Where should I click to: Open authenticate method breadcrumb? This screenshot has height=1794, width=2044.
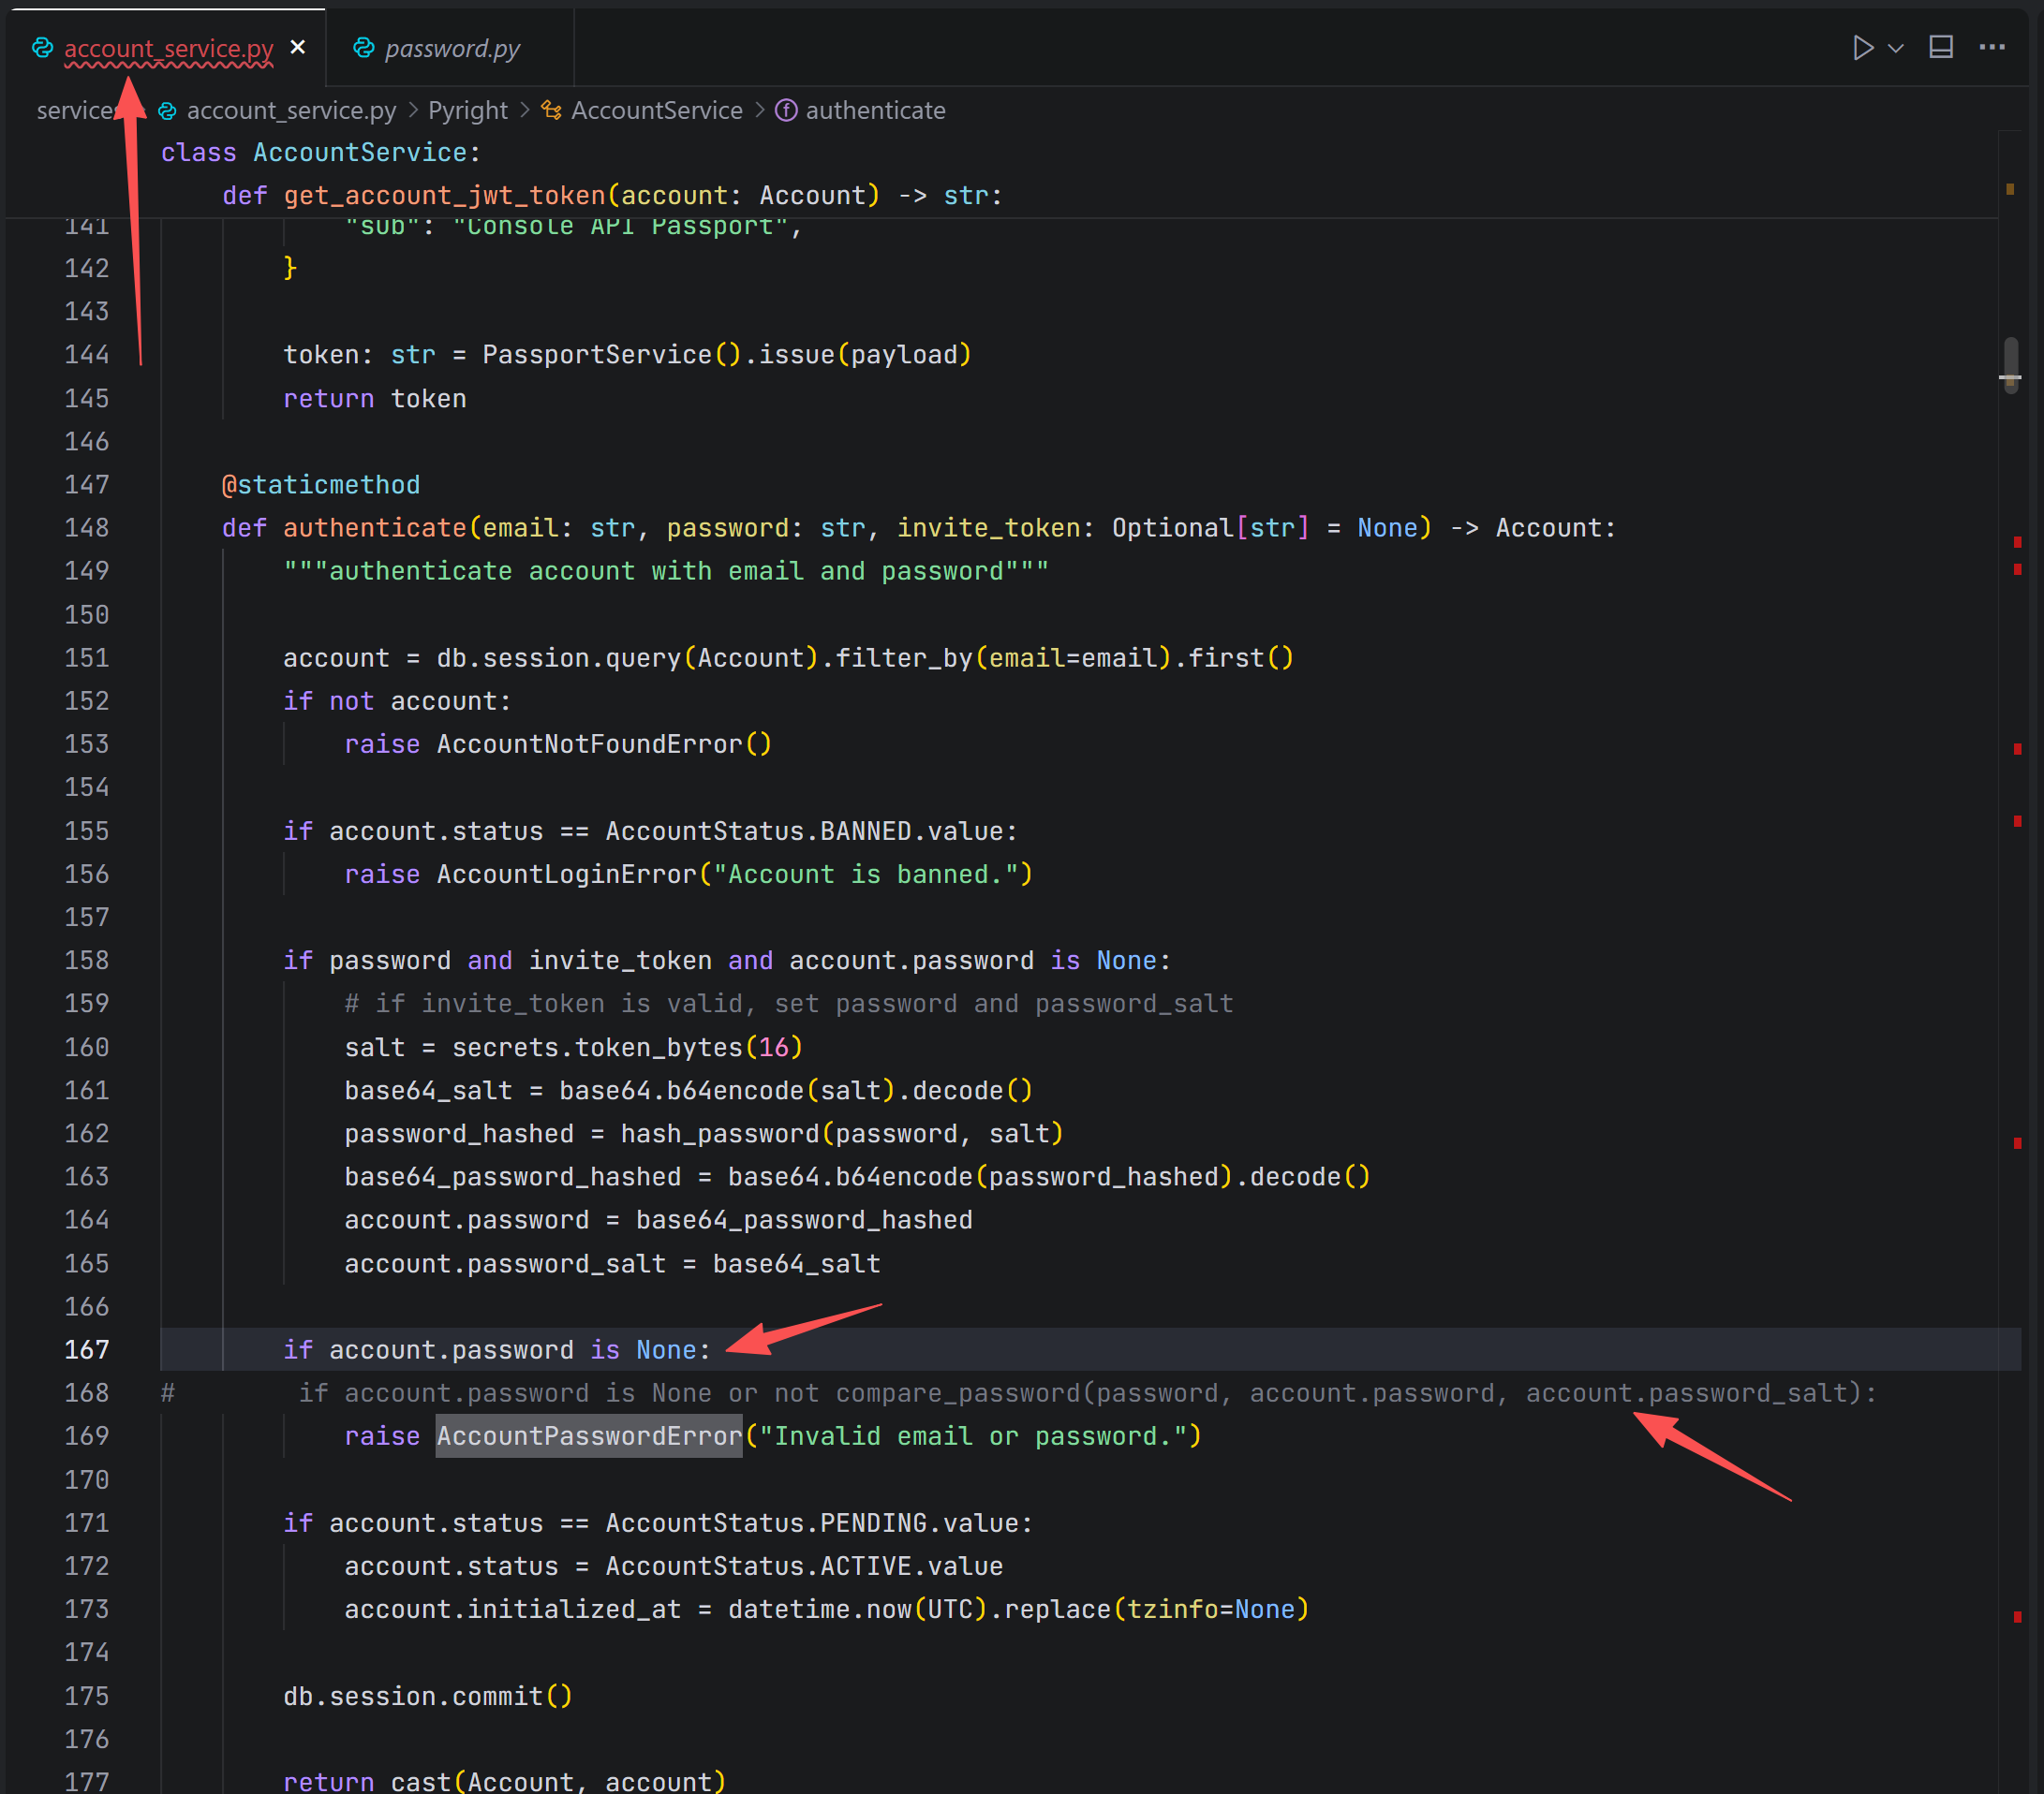875,110
